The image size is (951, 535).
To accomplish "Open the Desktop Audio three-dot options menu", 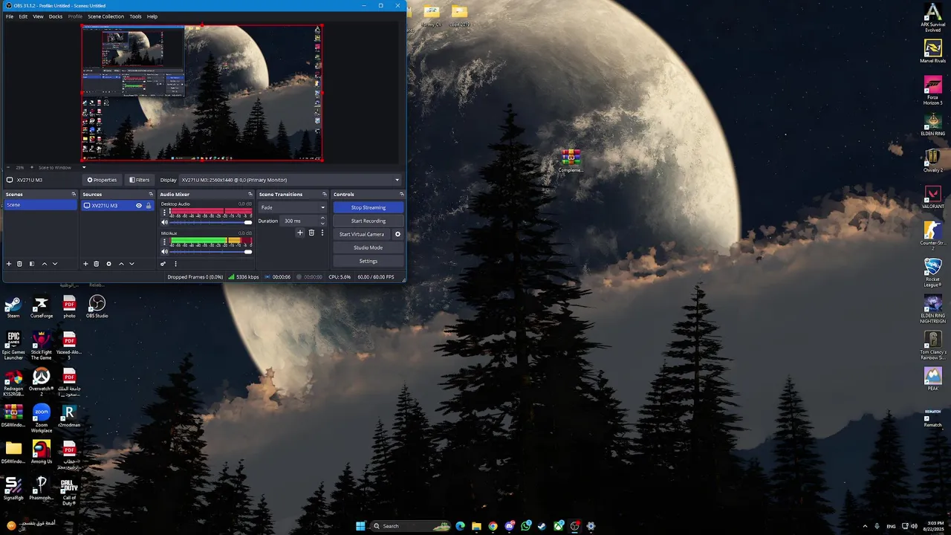I will coord(164,213).
